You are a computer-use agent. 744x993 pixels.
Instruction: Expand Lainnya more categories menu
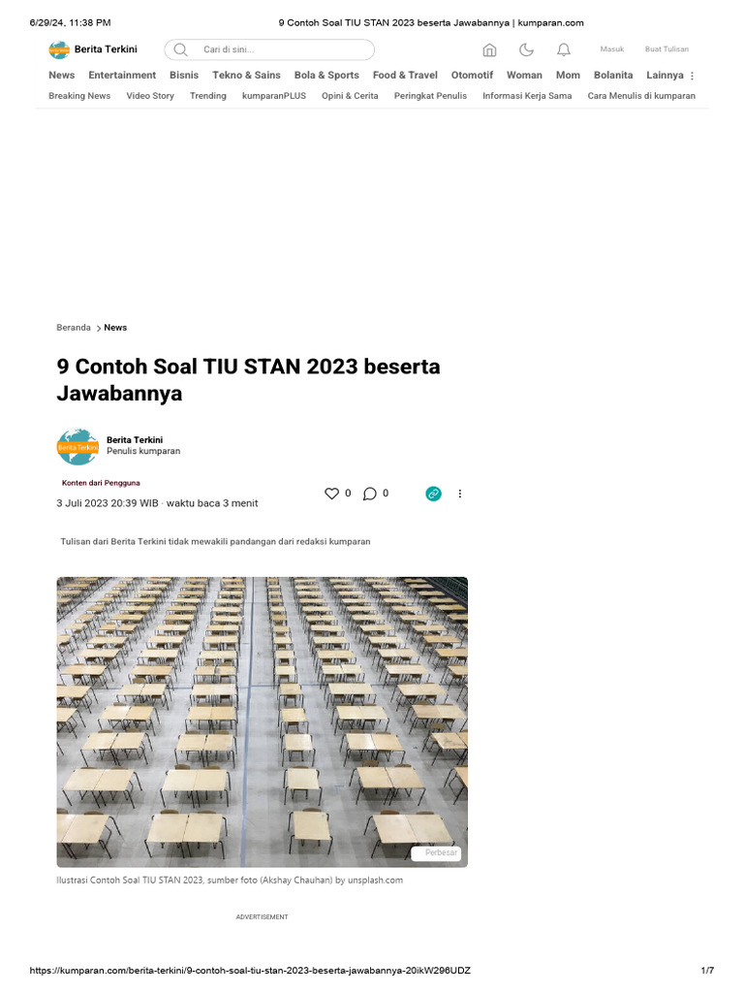pos(670,76)
